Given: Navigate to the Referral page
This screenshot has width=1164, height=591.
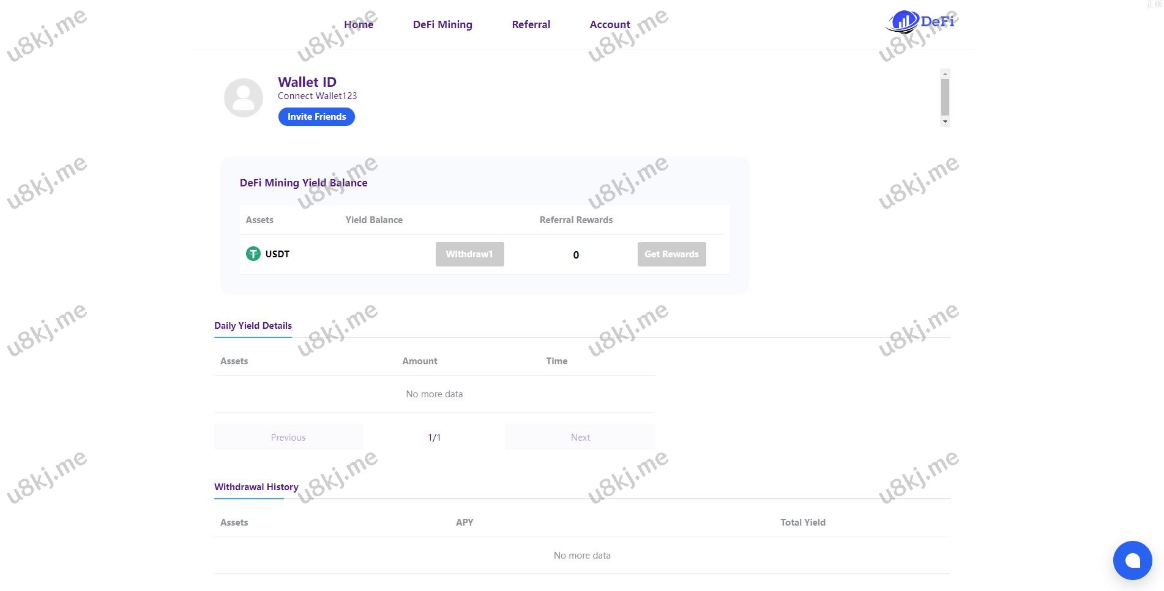Looking at the screenshot, I should click(531, 24).
